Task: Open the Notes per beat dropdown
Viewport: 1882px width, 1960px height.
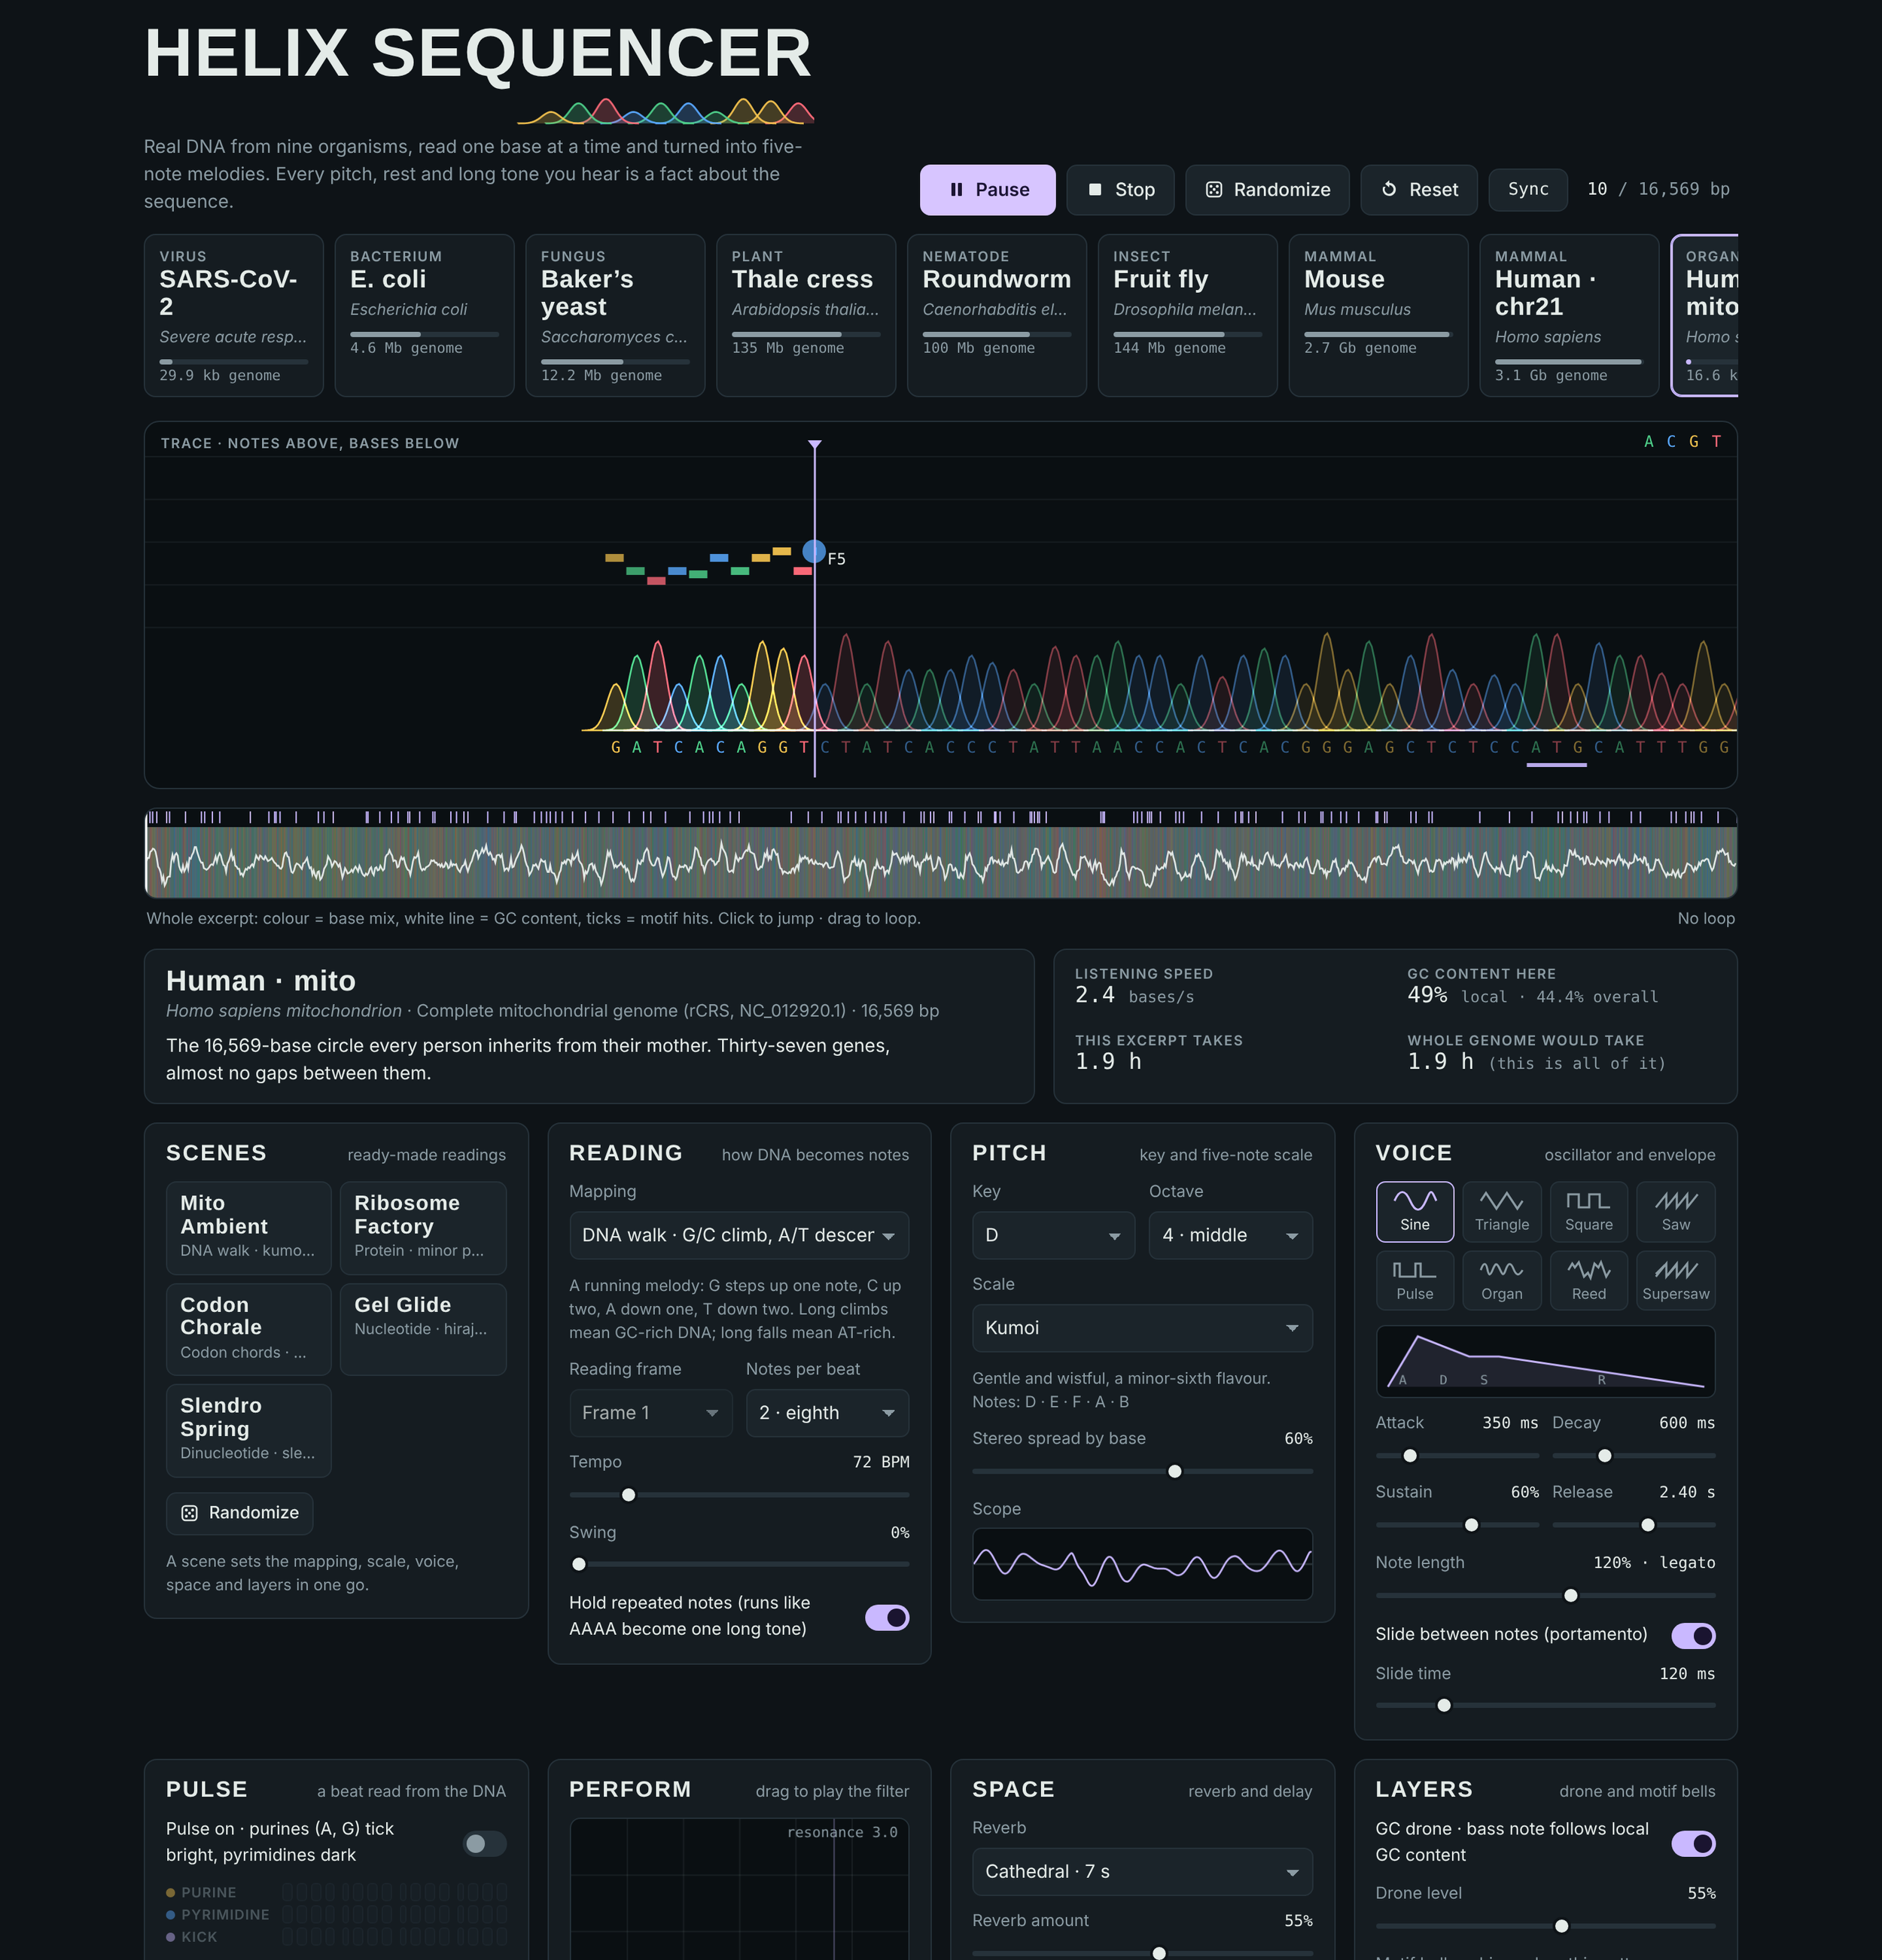Action: pos(827,1413)
